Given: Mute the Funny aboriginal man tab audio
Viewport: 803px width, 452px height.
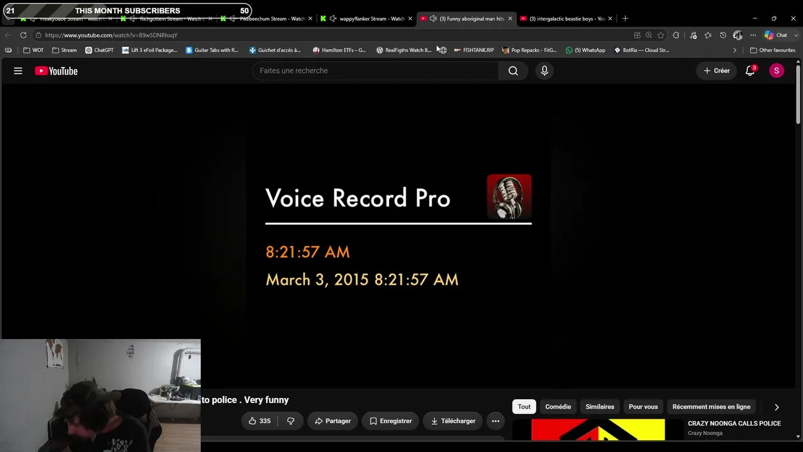Looking at the screenshot, I should coord(433,19).
